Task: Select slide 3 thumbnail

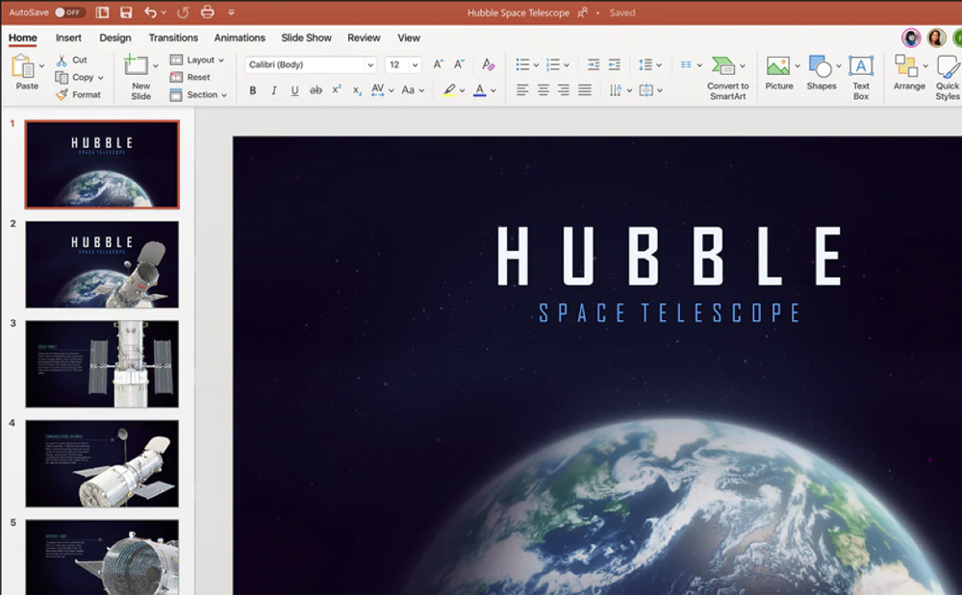Action: tap(102, 364)
